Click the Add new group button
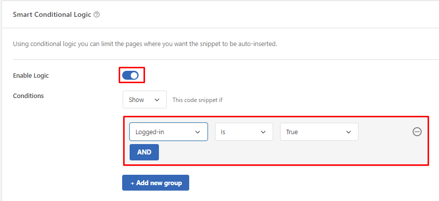This screenshot has width=439, height=201. [156, 183]
